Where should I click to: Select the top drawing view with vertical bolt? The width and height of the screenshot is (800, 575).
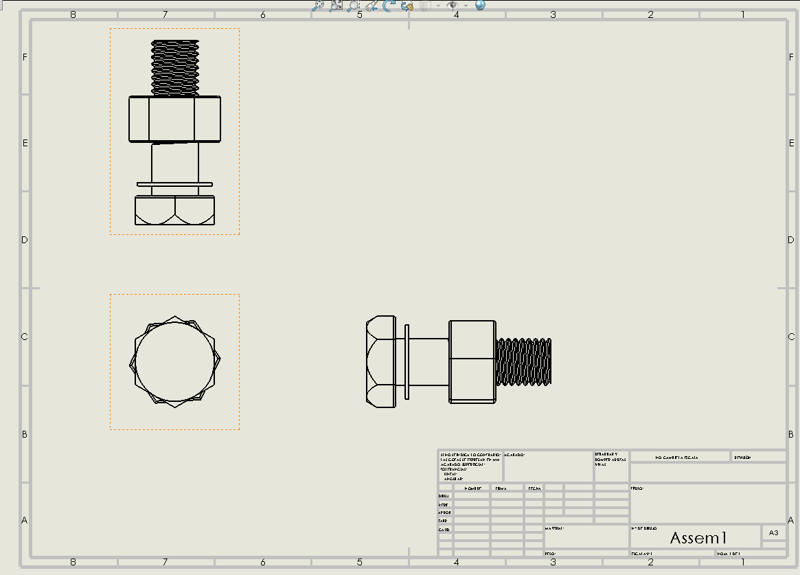(x=174, y=132)
